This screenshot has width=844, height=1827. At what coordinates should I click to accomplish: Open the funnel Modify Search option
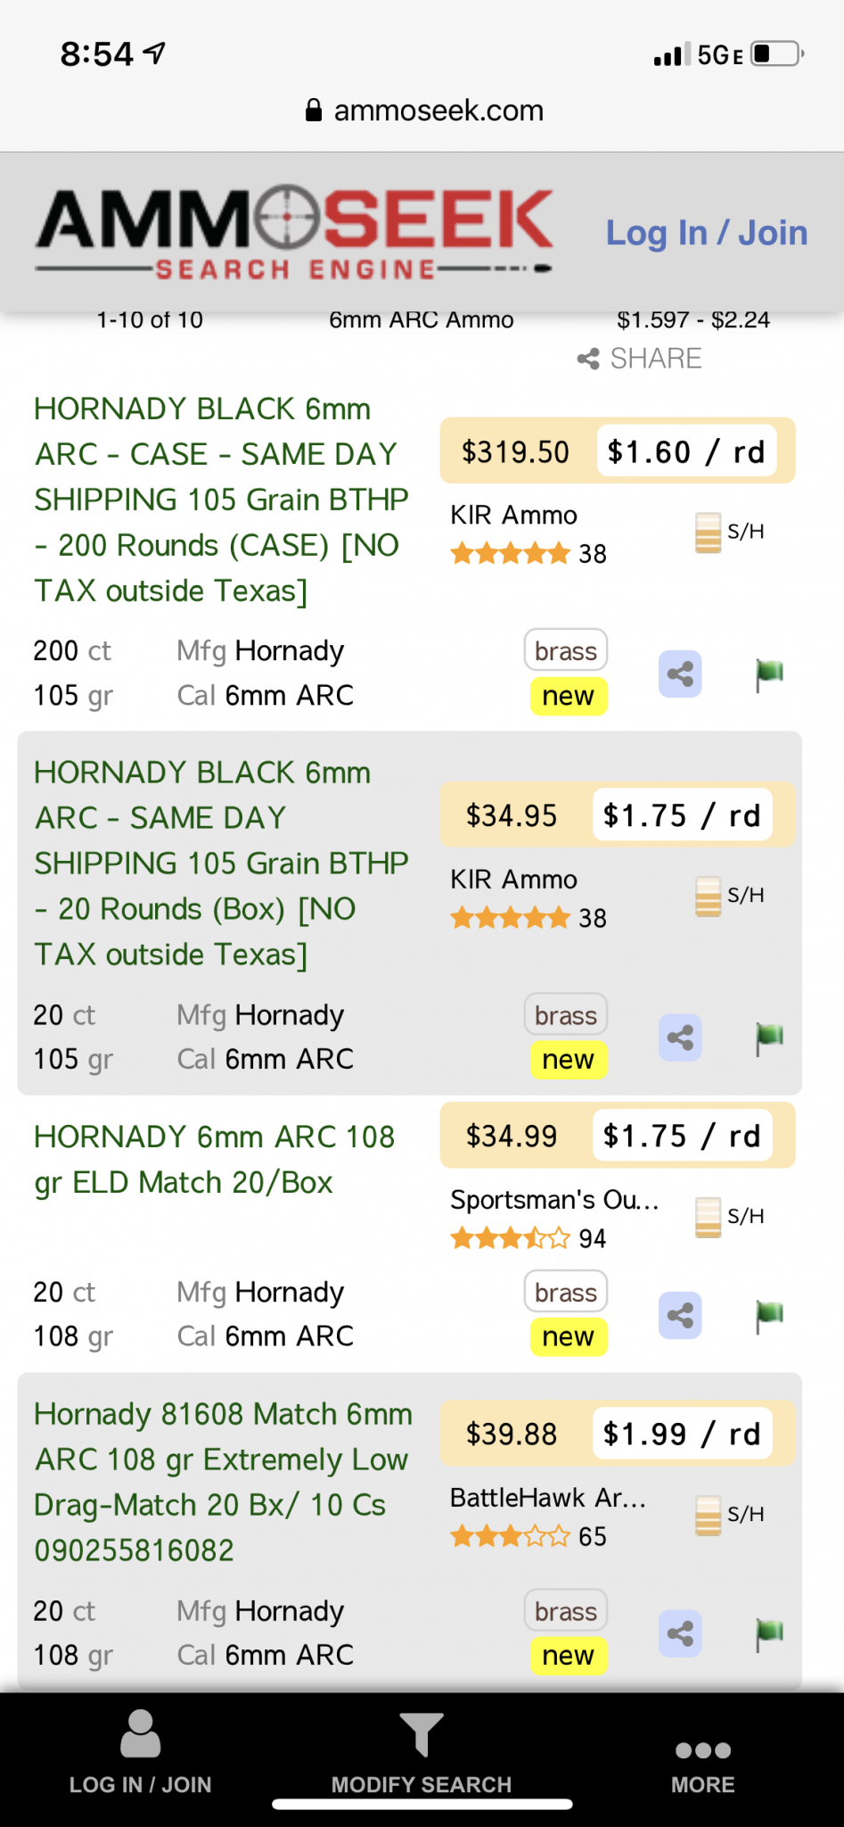[x=422, y=1752]
